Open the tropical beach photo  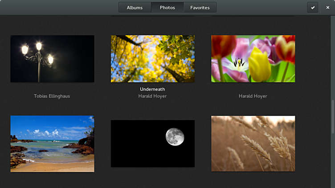52,144
